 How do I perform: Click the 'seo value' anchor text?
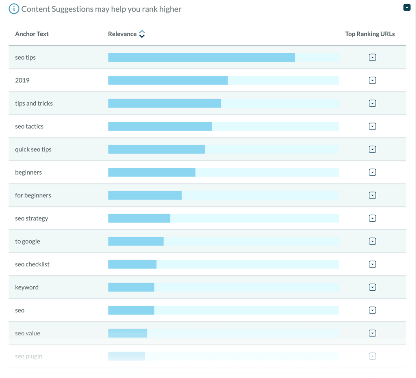[28, 333]
